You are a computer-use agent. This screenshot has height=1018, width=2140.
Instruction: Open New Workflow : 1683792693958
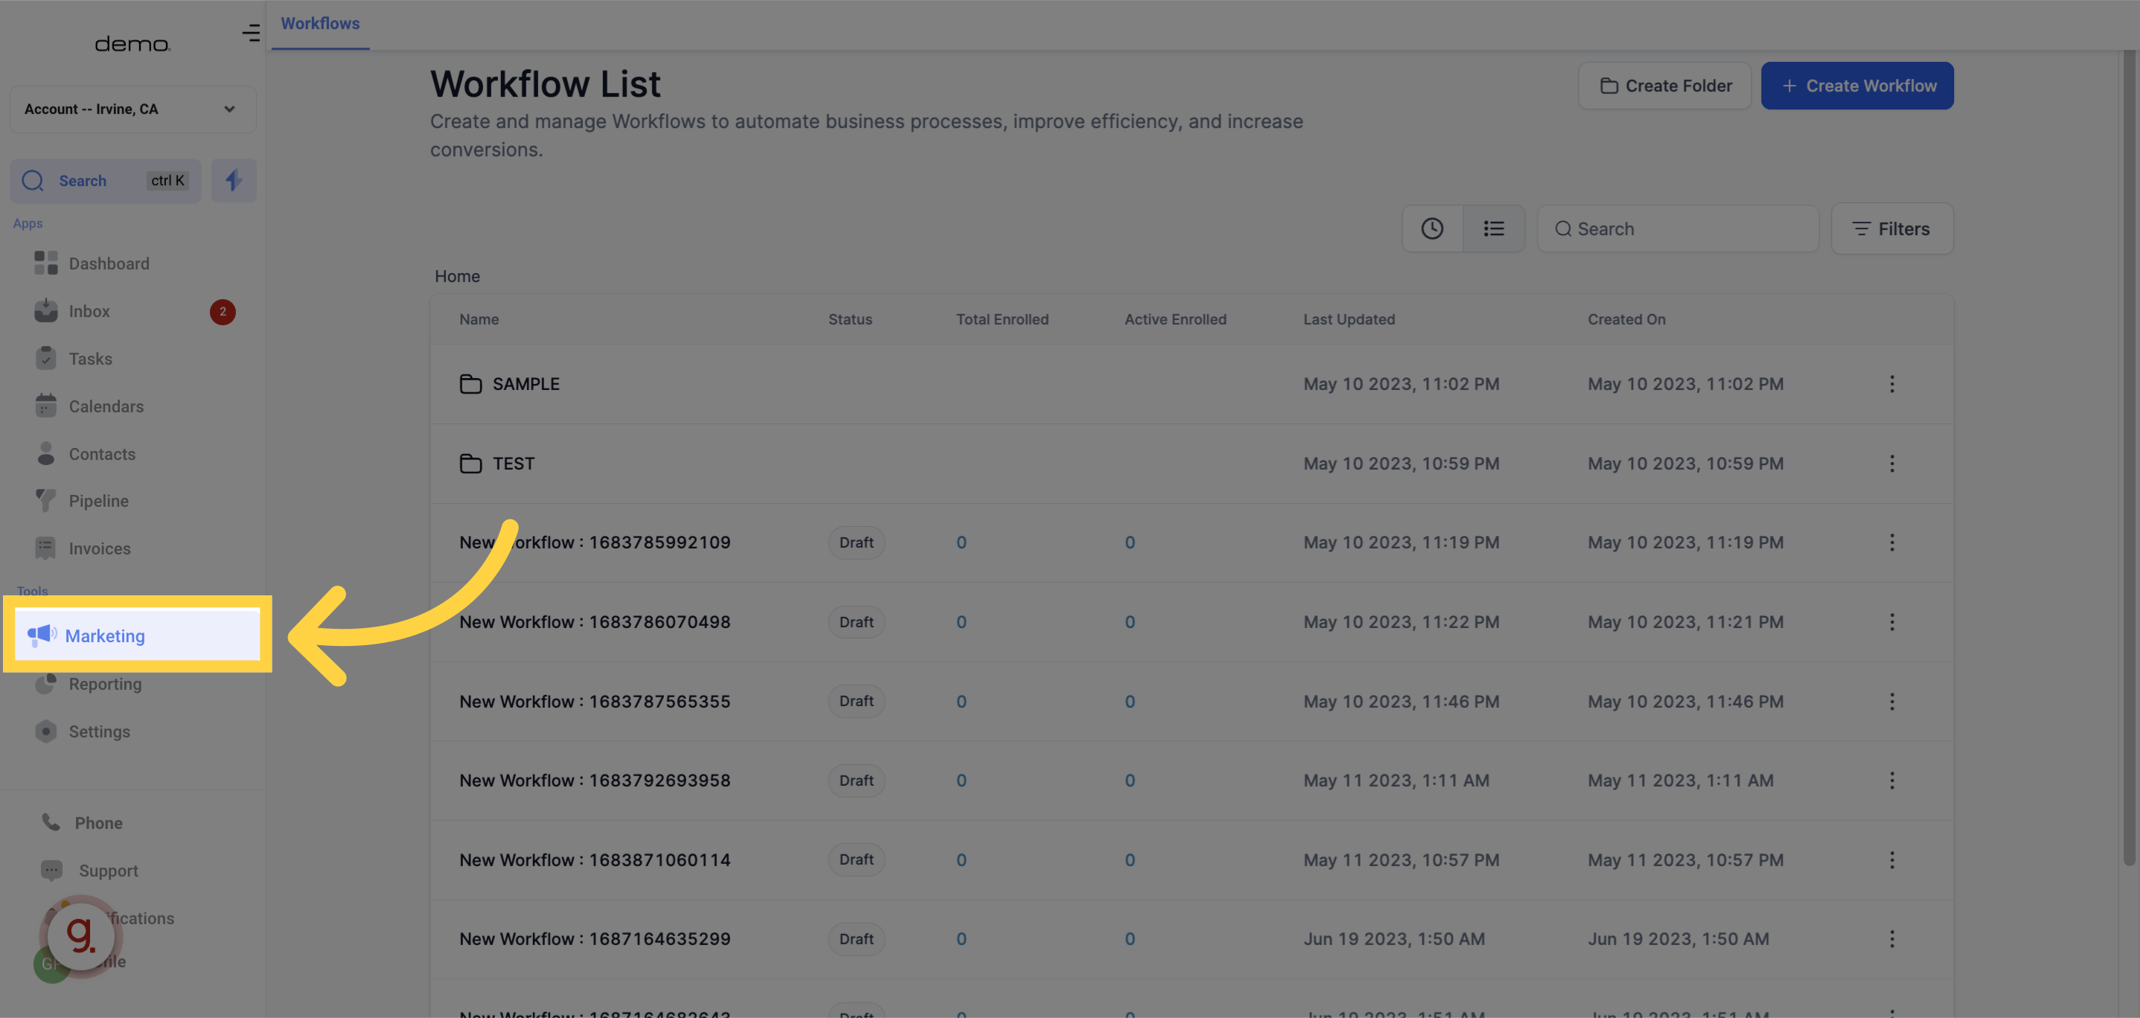click(x=595, y=781)
